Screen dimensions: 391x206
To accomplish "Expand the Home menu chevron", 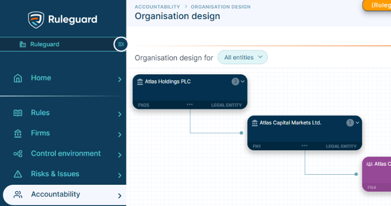I will (120, 80).
